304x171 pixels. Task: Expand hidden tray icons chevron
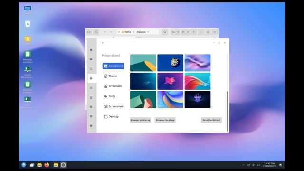tap(244, 165)
